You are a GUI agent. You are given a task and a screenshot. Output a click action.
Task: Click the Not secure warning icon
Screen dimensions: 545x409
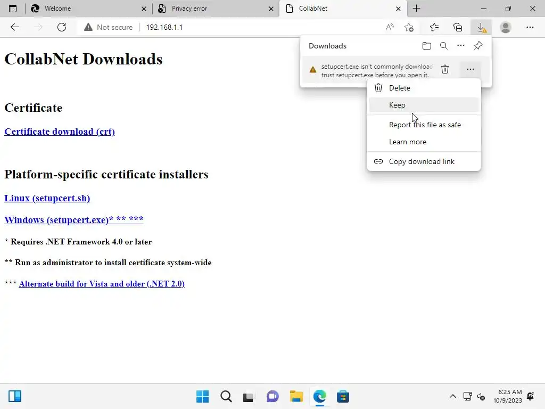tap(88, 27)
